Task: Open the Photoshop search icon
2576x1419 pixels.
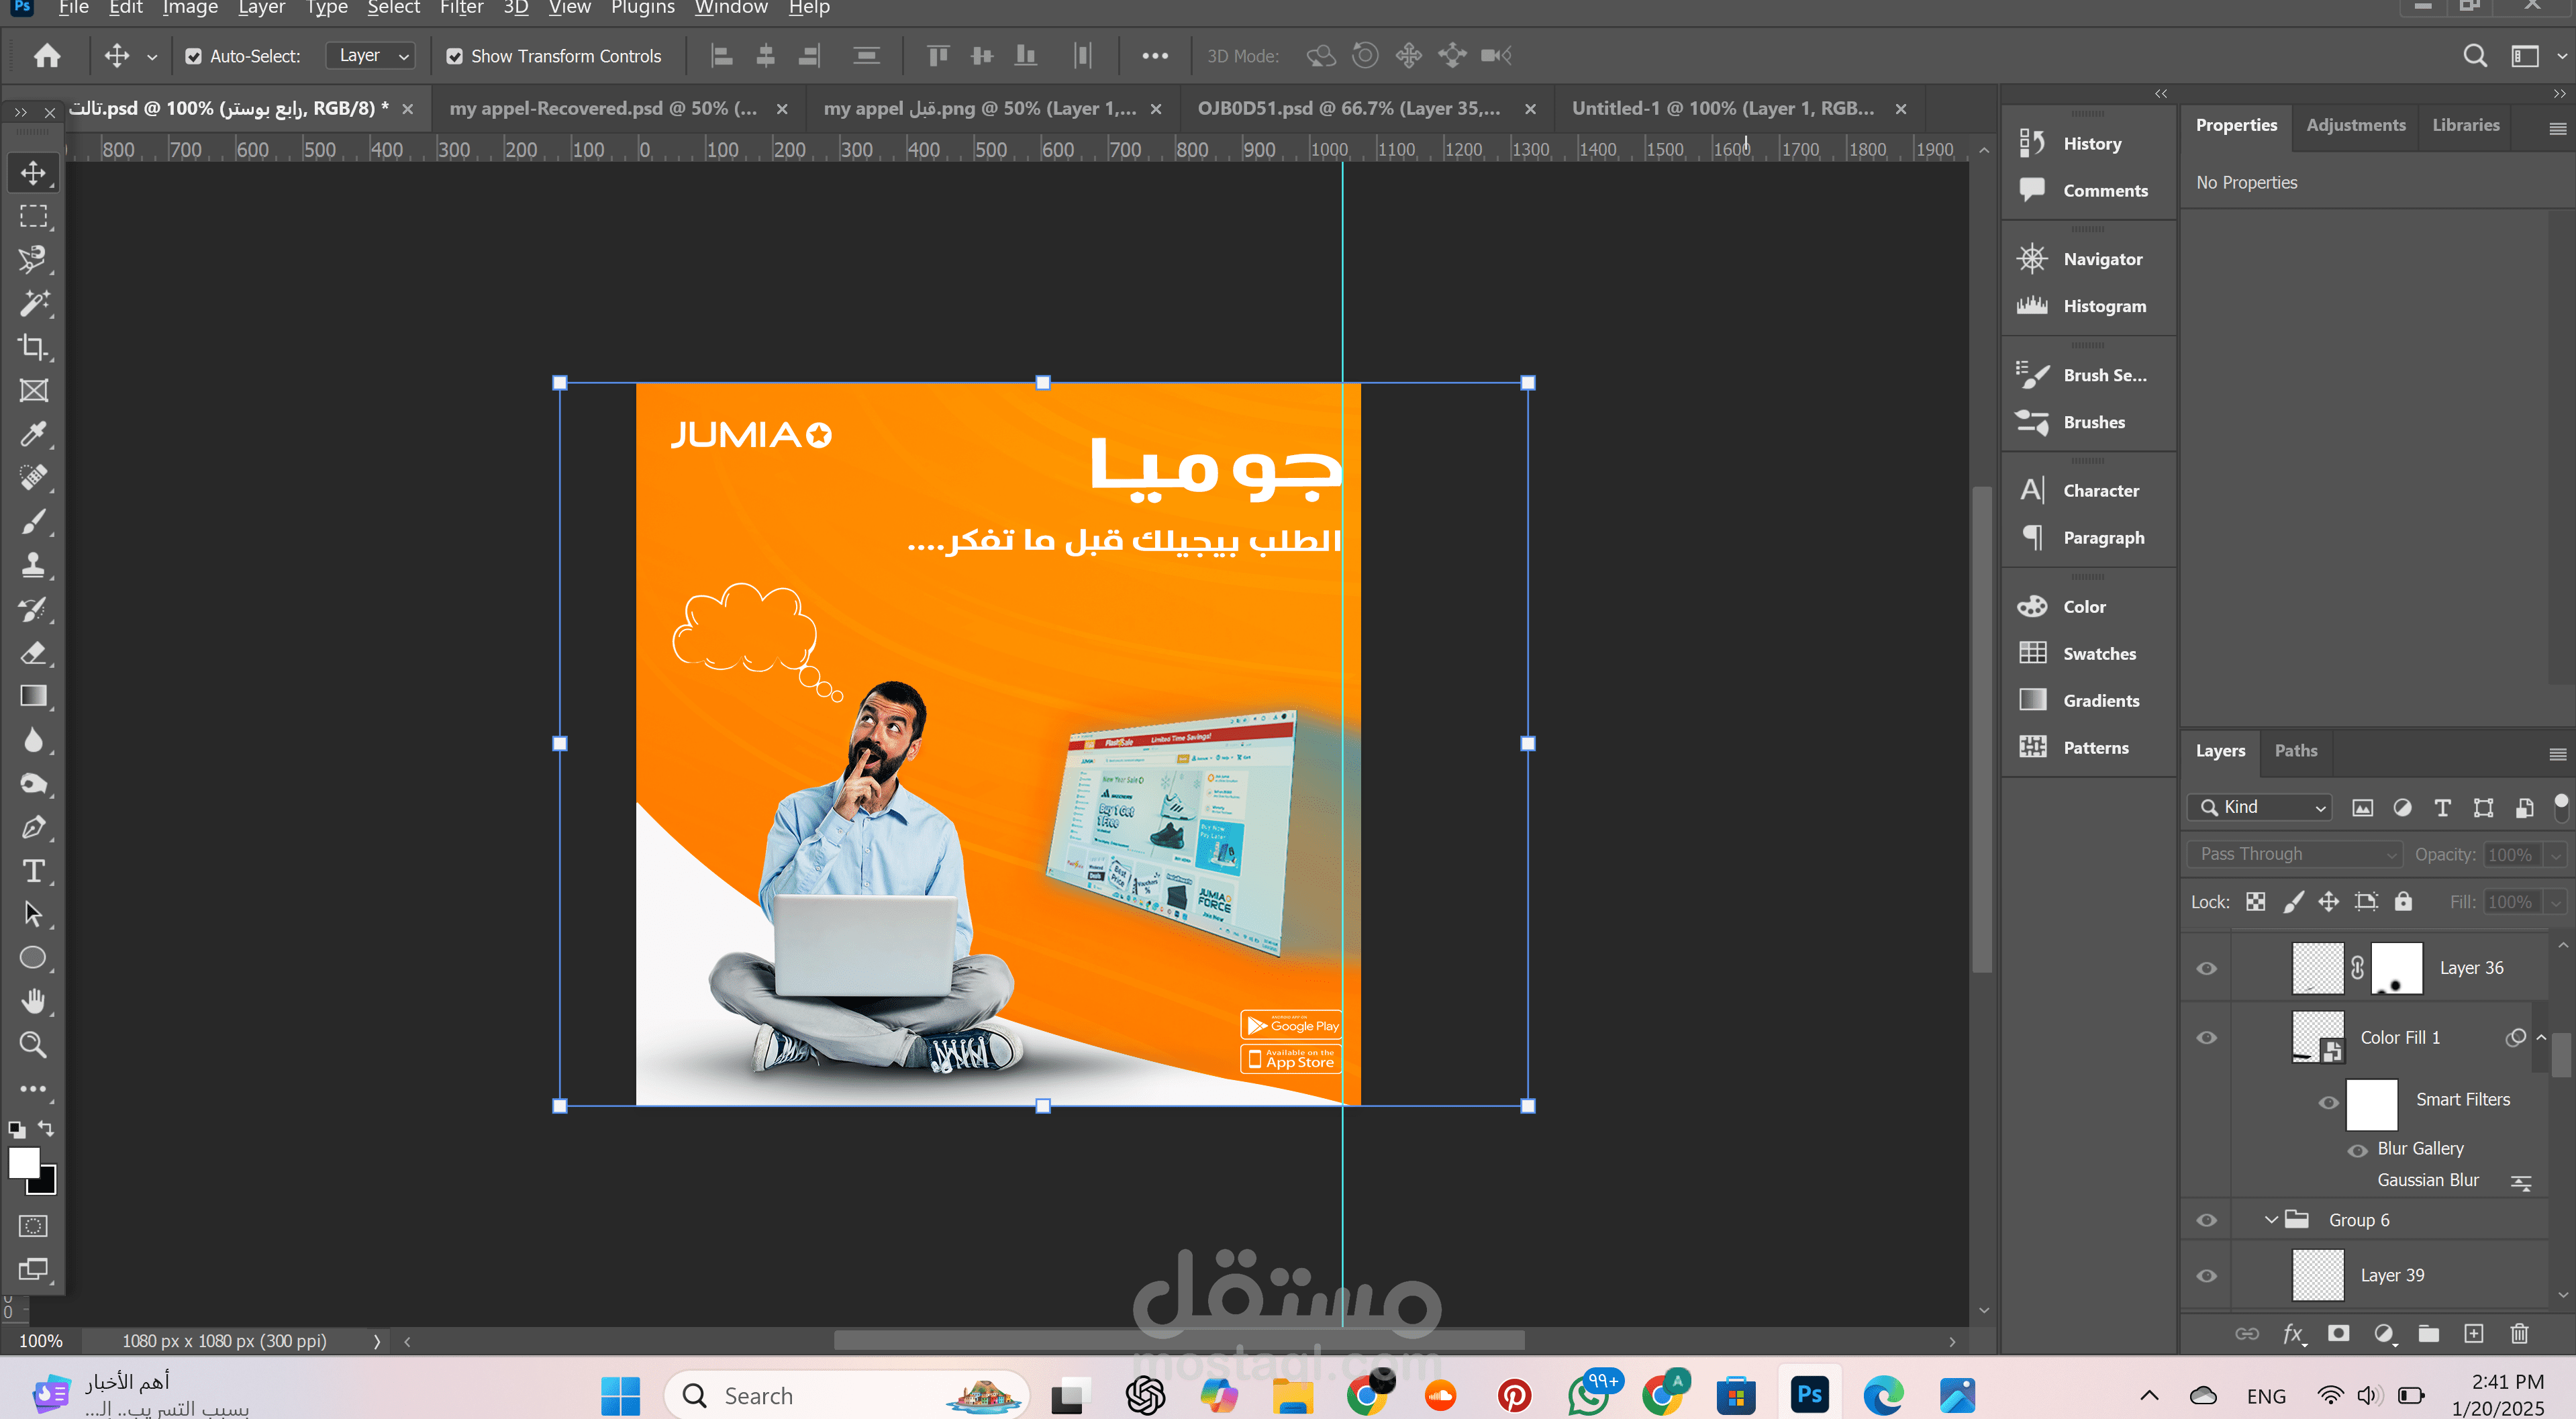Action: pyautogui.click(x=2474, y=56)
